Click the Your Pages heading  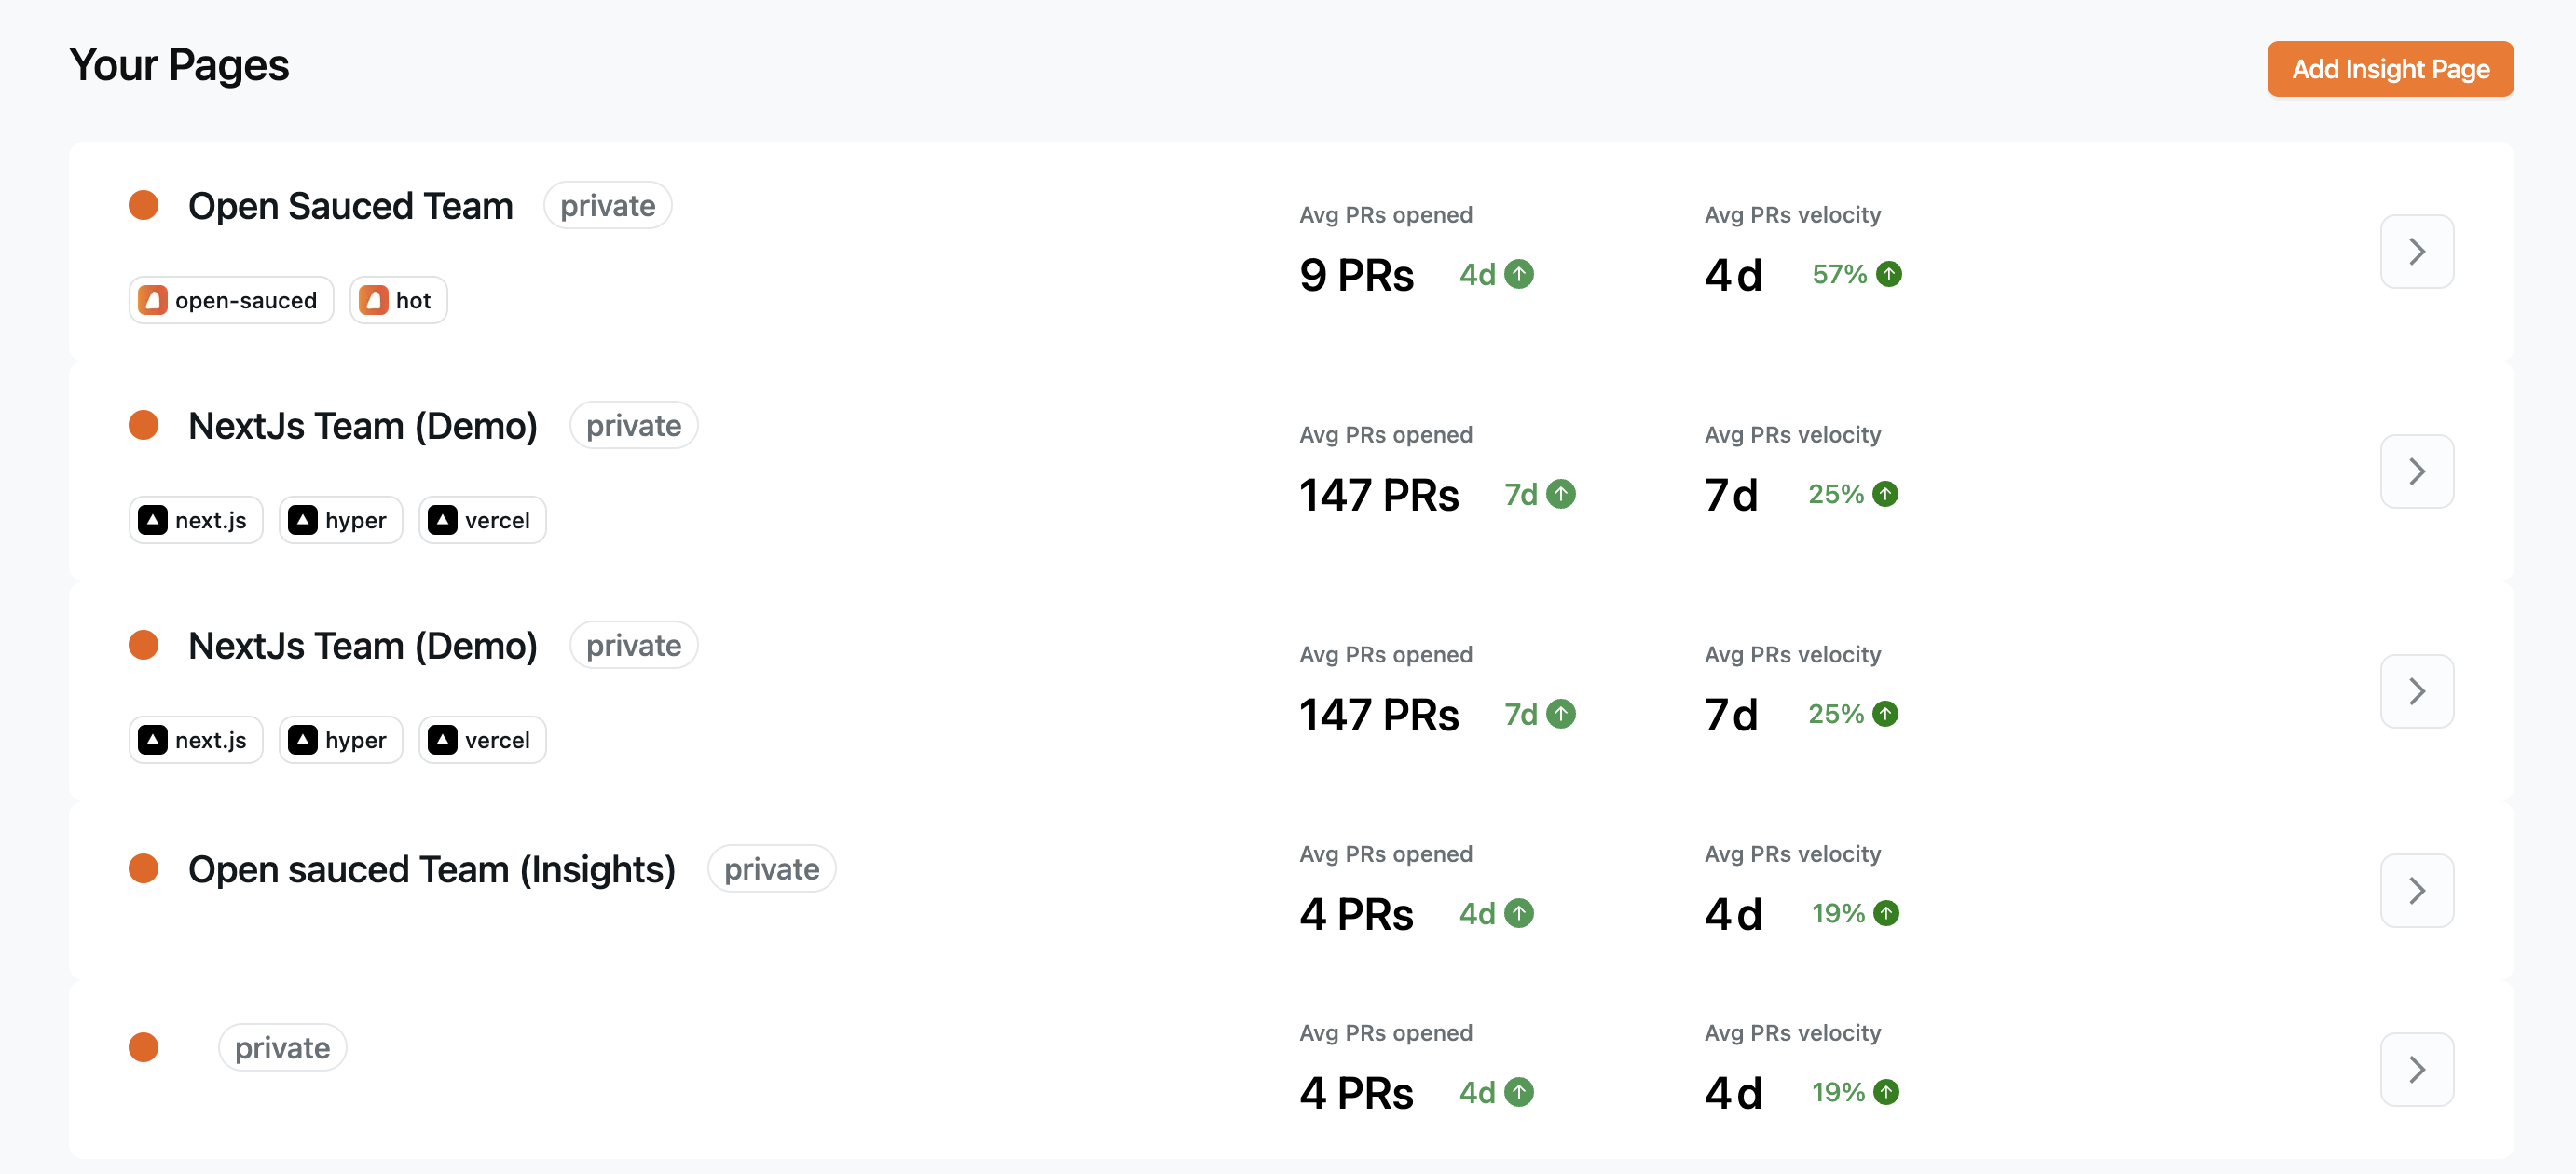point(179,66)
